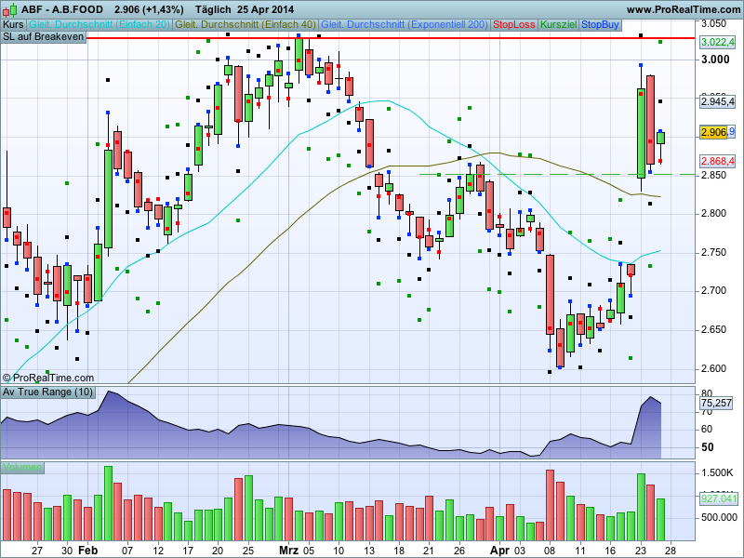Click the Feb date axis label
The image size is (744, 558).
88,551
